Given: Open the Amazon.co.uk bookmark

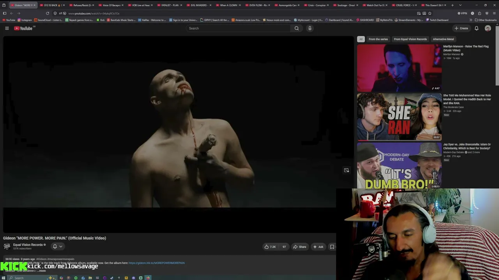Looking at the screenshot, I should (x=246, y=20).
